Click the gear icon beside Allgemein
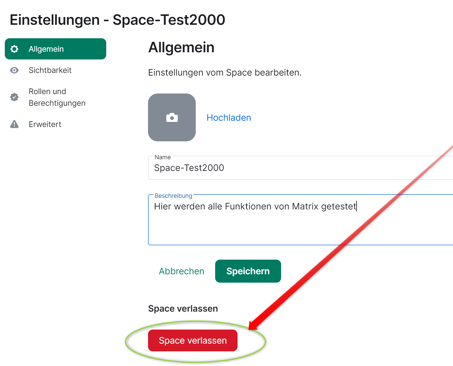 pos(14,49)
